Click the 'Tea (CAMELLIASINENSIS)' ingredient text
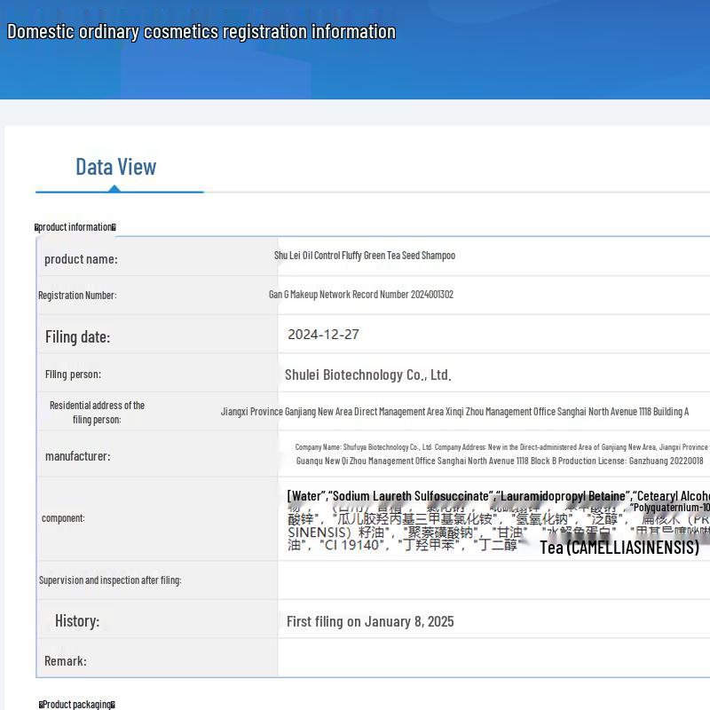Screen dimensions: 710x710 (619, 548)
